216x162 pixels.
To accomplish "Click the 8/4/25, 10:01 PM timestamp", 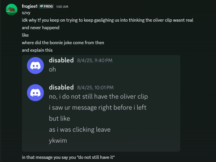I will 95,87.
